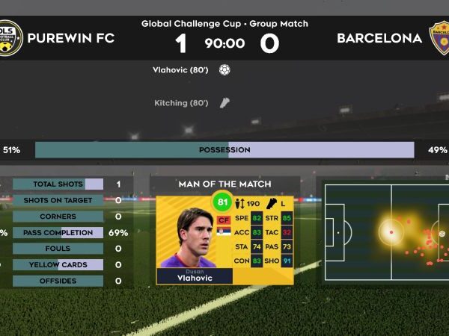Click the PUREWIN FC club badge
The image size is (449, 336).
click(x=10, y=38)
